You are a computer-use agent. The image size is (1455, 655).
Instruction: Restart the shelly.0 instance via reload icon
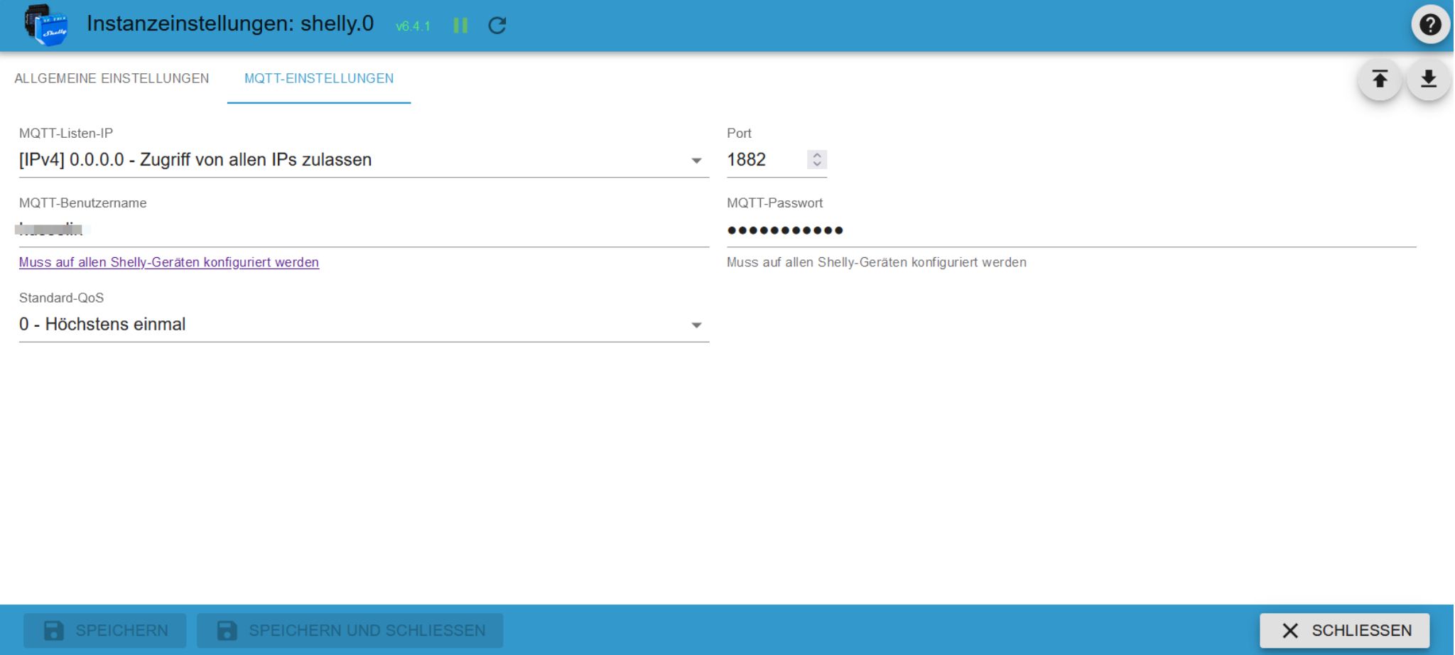point(497,26)
